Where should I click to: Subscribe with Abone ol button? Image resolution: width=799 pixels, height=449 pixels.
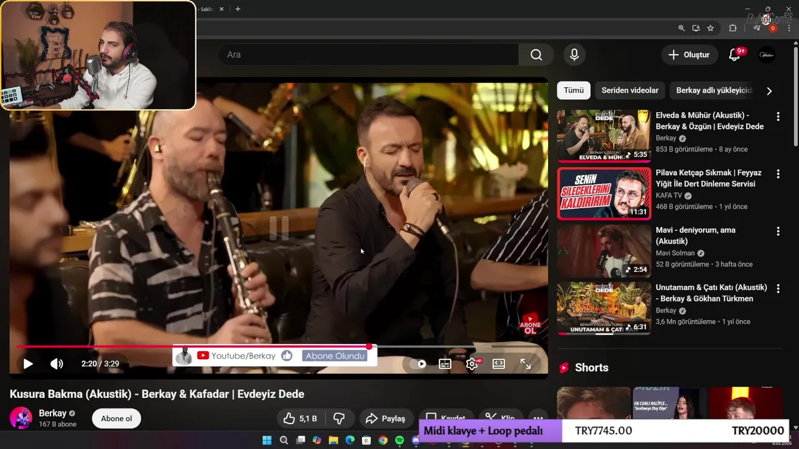(117, 418)
